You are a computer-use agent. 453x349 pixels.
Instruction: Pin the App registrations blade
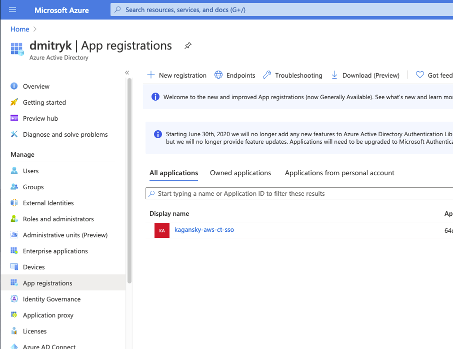[x=188, y=46]
